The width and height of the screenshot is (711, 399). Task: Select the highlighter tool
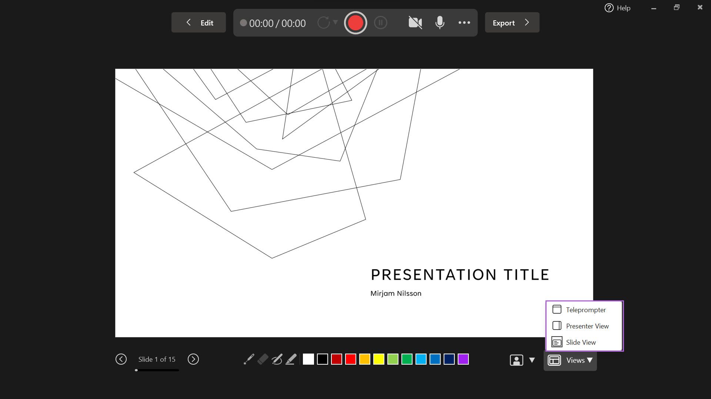point(291,359)
